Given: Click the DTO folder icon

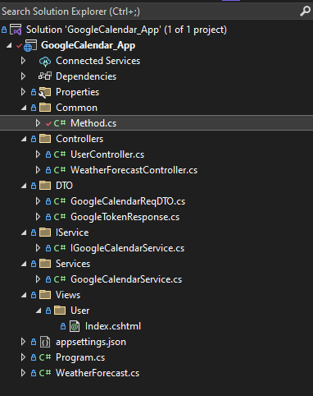Looking at the screenshot, I should click(45, 186).
